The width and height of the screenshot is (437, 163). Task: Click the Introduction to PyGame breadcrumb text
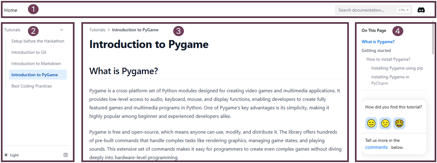click(135, 30)
